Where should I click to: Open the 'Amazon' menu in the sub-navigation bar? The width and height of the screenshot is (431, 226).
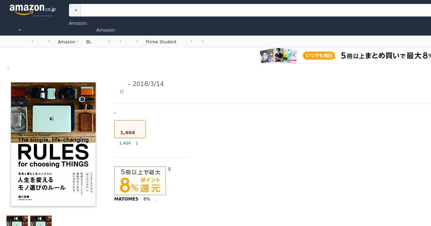coord(68,42)
